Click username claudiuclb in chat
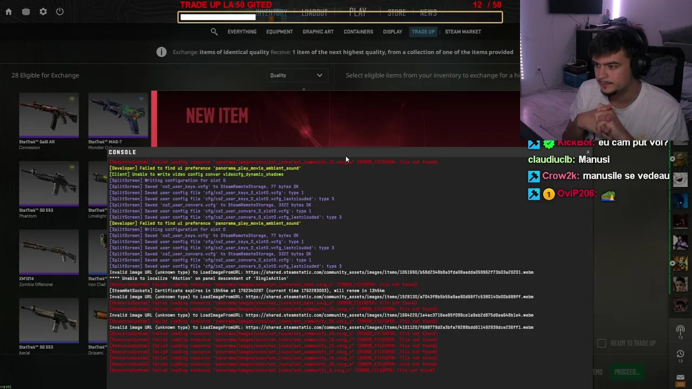 [x=551, y=159]
